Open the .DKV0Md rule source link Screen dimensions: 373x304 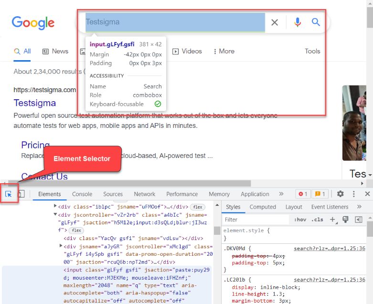click(x=330, y=248)
